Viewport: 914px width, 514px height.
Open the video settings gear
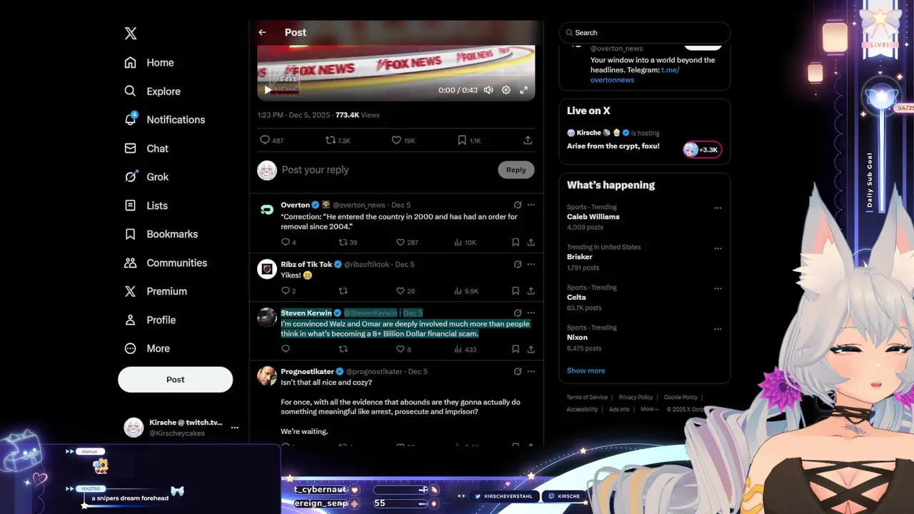506,90
